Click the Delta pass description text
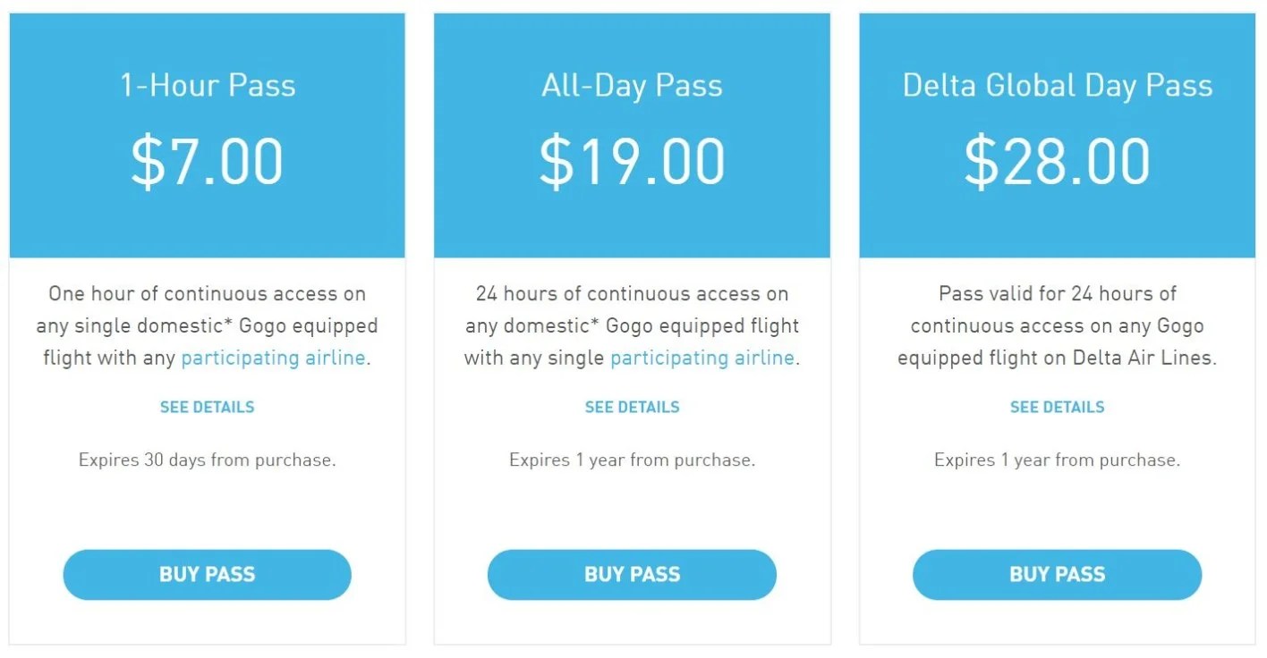 (1057, 325)
